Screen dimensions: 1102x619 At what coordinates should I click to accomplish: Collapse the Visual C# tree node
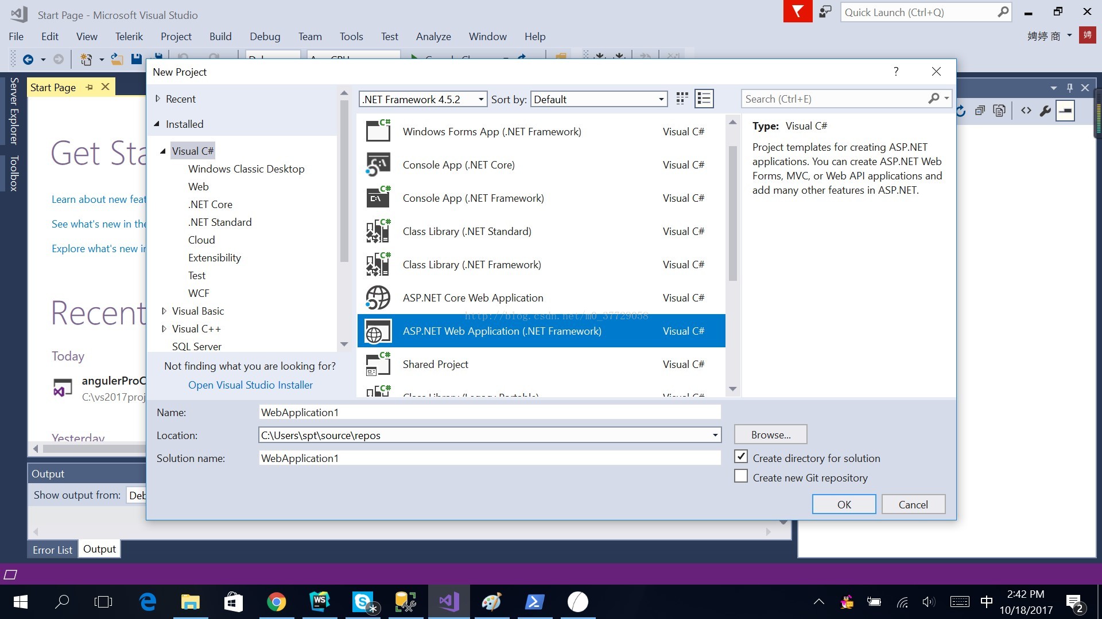tap(163, 151)
